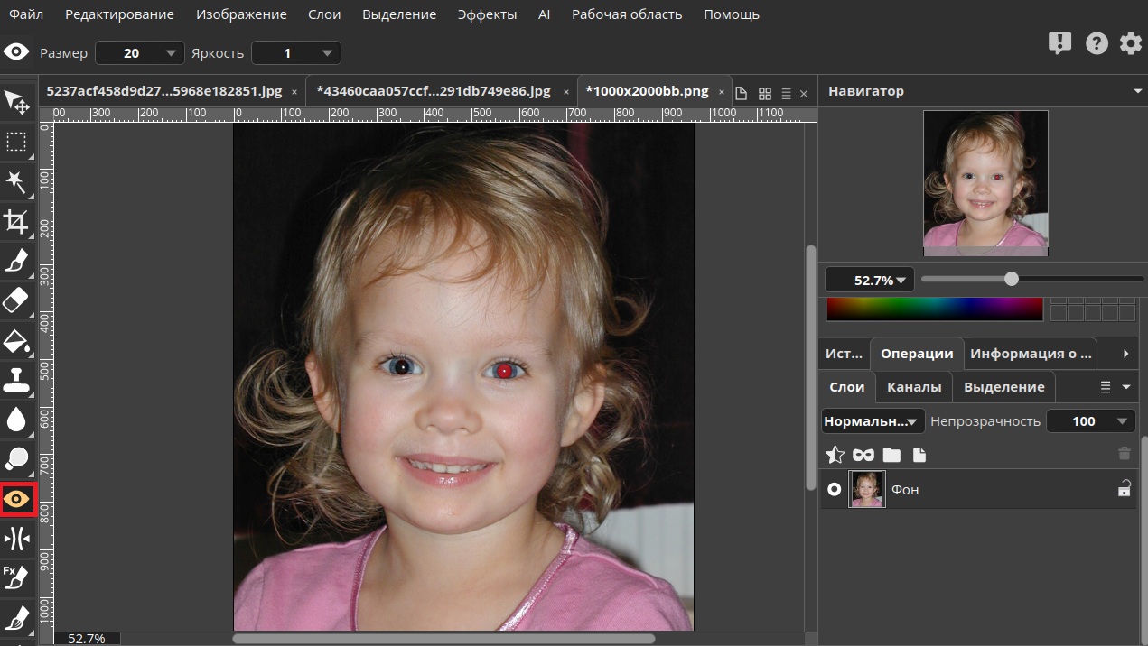Switch to the Каналы tab
The width and height of the screenshot is (1148, 646).
[x=913, y=386]
